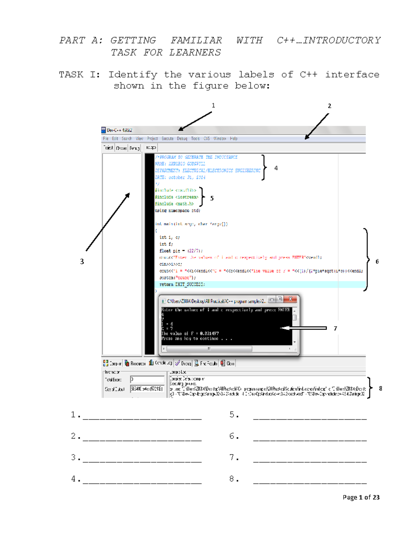Screen dimensions: 414x535
Task: Click the Dev-C++ icon in the title bar
Action: [x=103, y=130]
